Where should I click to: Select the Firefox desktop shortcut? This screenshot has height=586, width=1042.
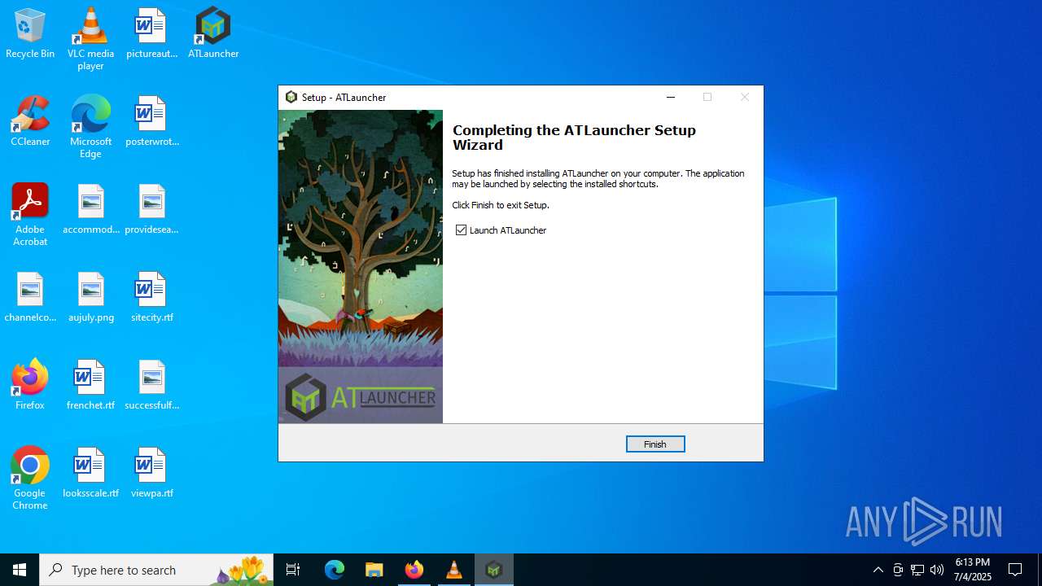point(30,385)
